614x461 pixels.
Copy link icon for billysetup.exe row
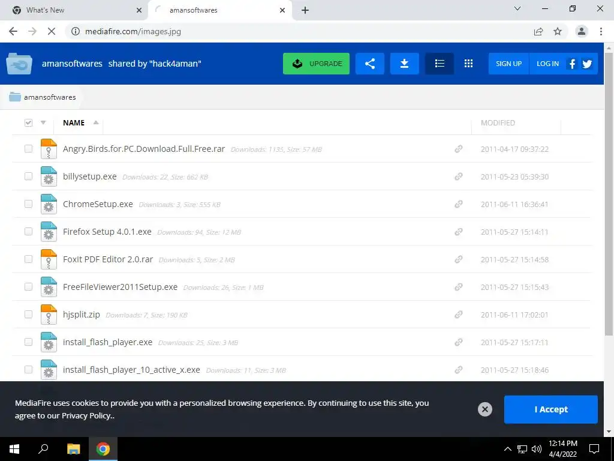[459, 176]
